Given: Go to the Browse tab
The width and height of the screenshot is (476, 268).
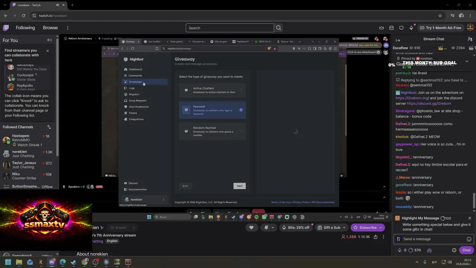Looking at the screenshot, I should 50,28.
